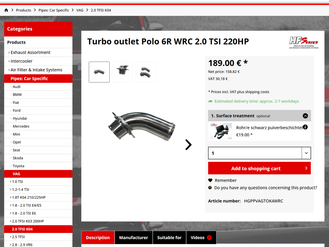
Task: Open the Description tab
Action: (98, 238)
